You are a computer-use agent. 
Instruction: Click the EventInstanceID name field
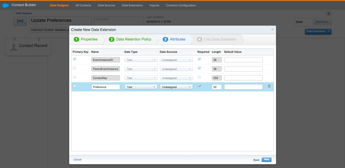(x=106, y=60)
